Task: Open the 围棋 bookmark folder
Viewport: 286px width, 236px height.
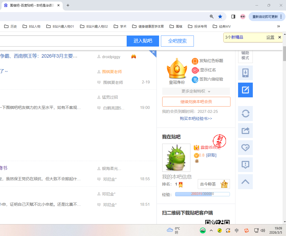Action: tap(176, 26)
